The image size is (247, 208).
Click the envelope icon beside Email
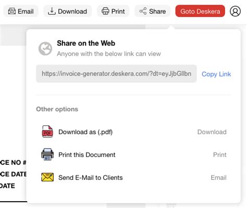12,11
